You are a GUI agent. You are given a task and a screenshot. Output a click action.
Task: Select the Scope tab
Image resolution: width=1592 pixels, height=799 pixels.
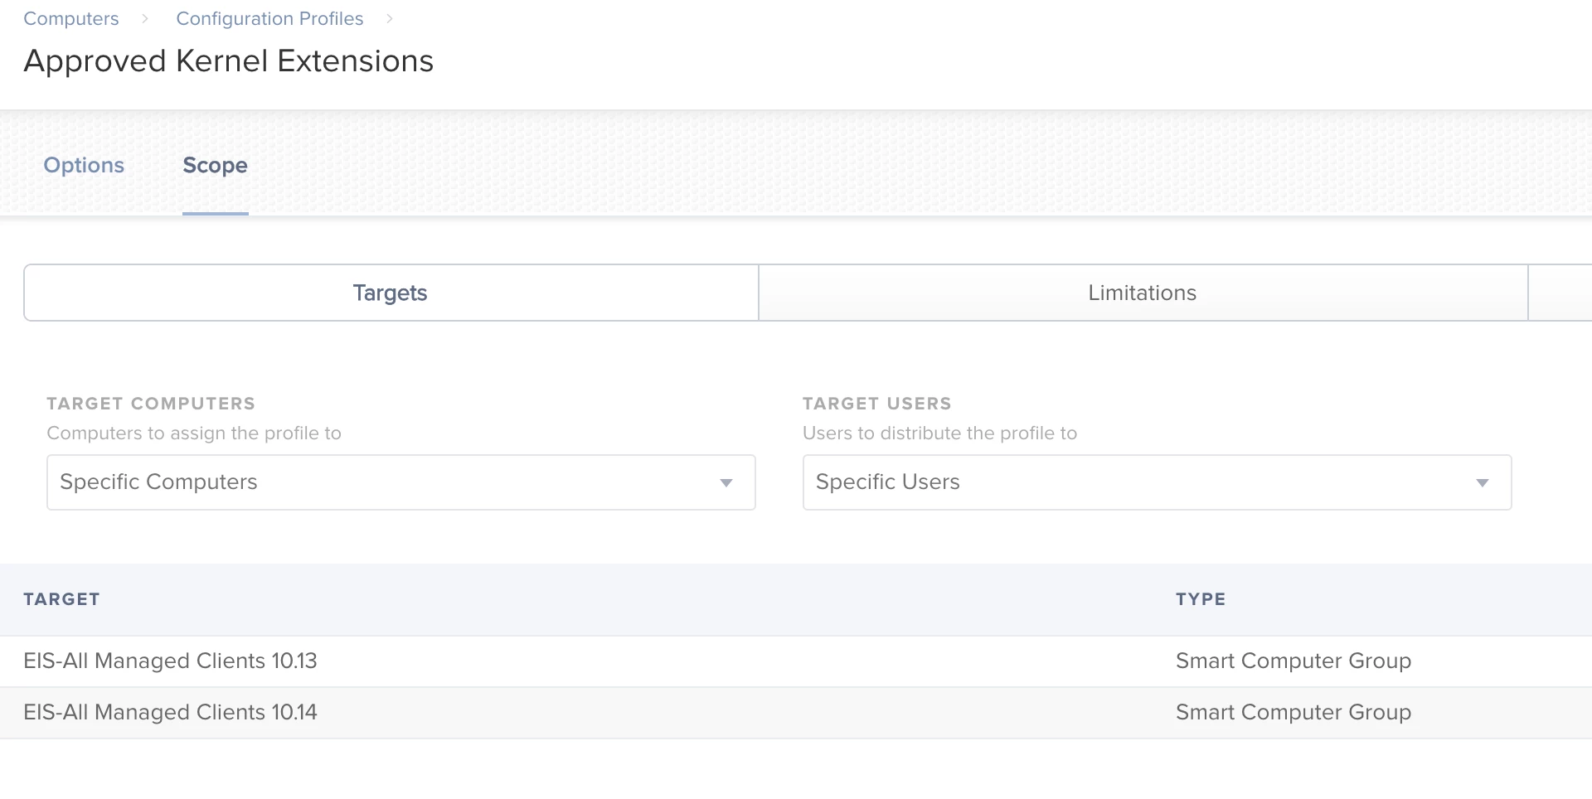click(x=215, y=165)
